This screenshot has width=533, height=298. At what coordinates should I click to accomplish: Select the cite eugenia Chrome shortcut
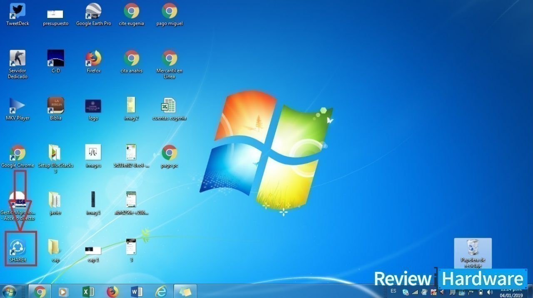pos(132,15)
